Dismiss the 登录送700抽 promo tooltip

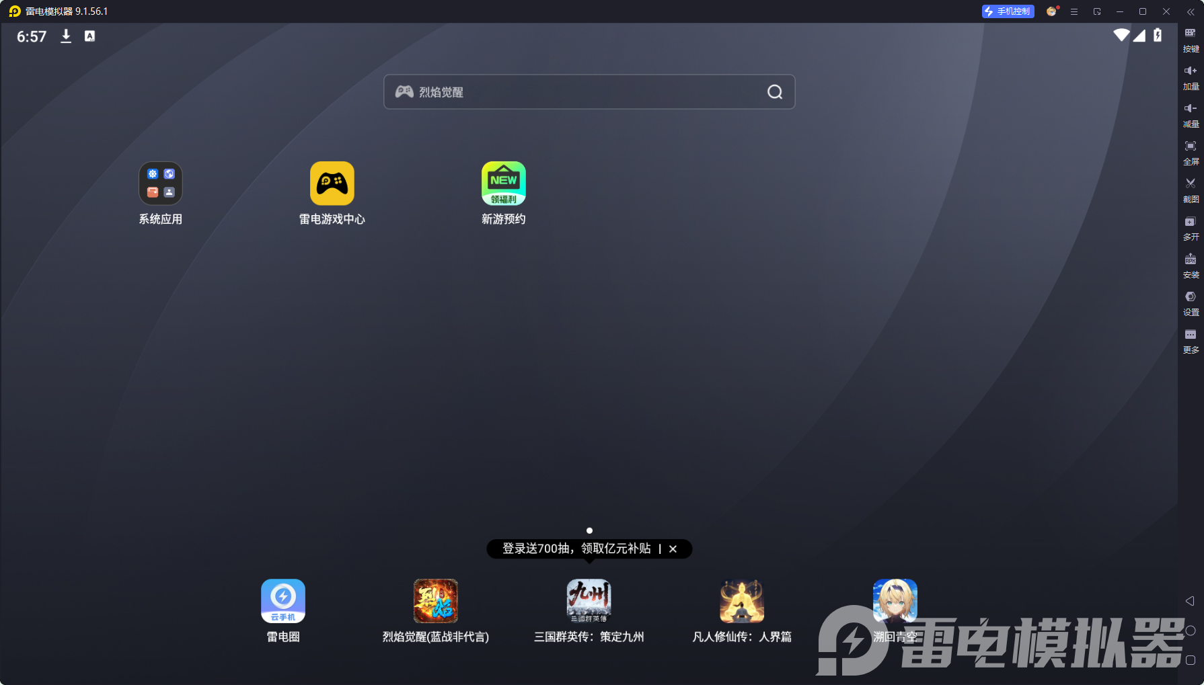[x=673, y=549]
